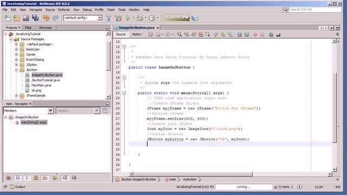Click the Open Project toolbar icon
347x195 pixels.
[26, 18]
